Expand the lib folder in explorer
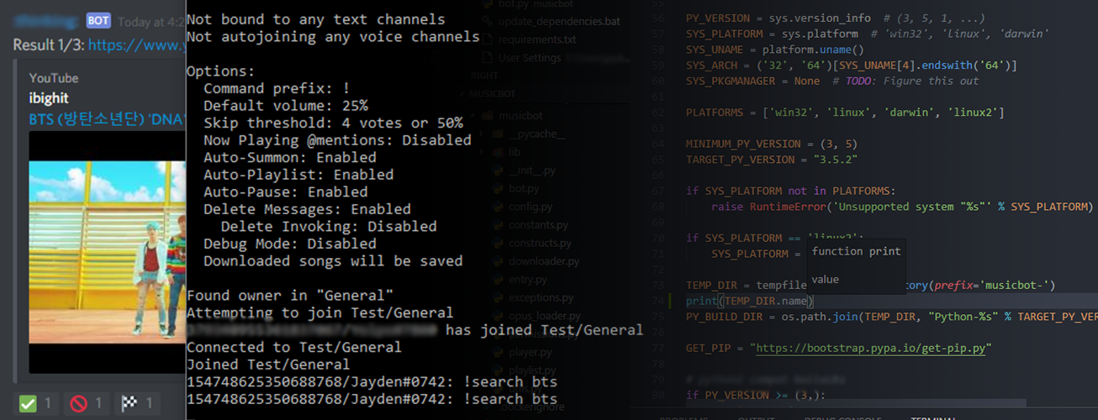 (515, 152)
